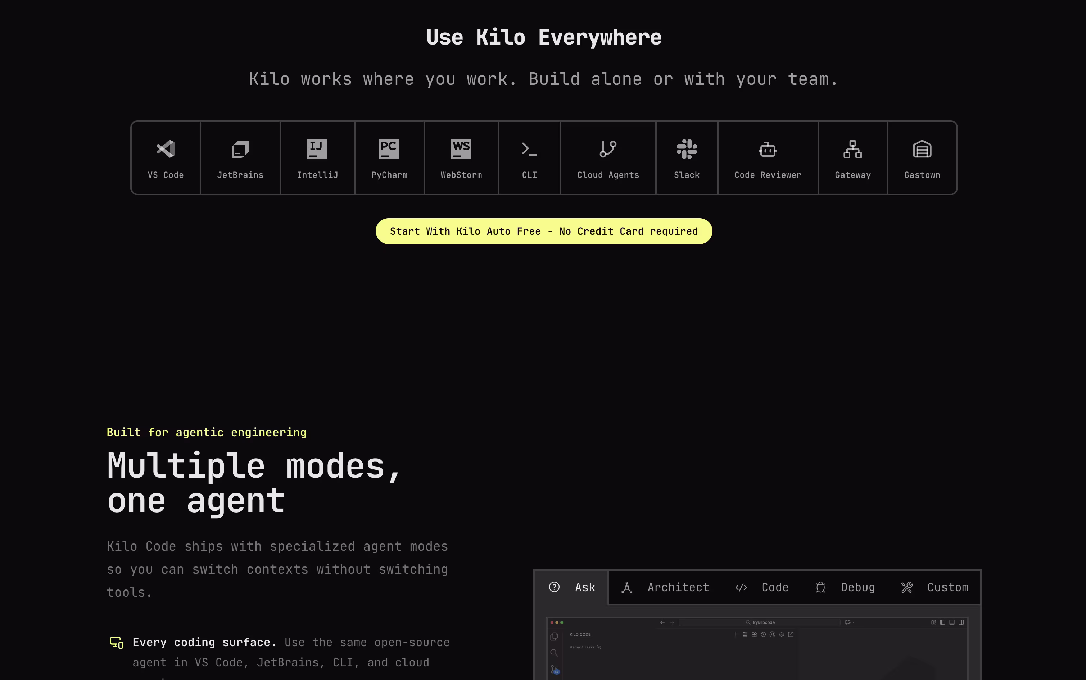Switch to the Code mode tab
1086x680 pixels.
pyautogui.click(x=762, y=587)
